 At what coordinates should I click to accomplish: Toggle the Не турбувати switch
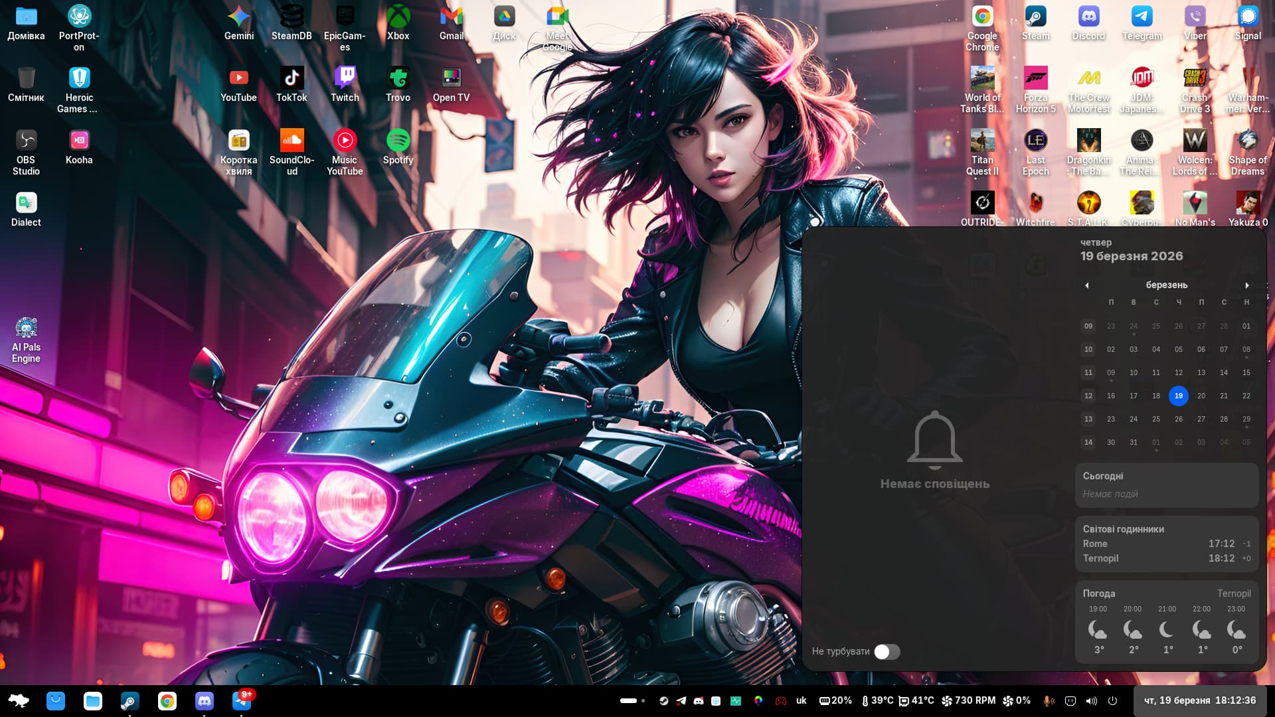(x=887, y=652)
